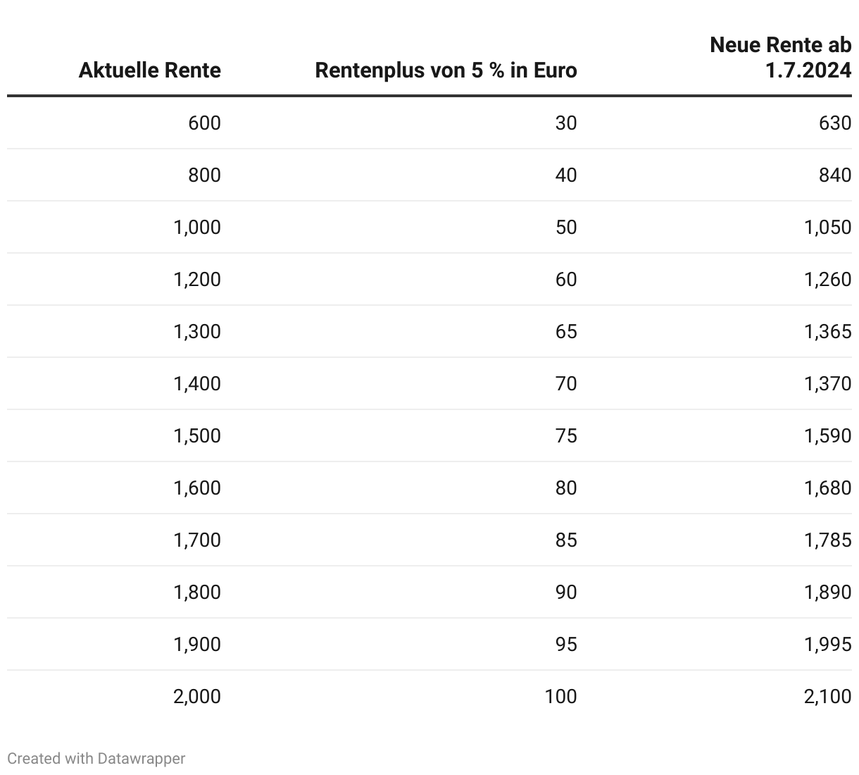Click the Rentenplus value of 65

565,332
